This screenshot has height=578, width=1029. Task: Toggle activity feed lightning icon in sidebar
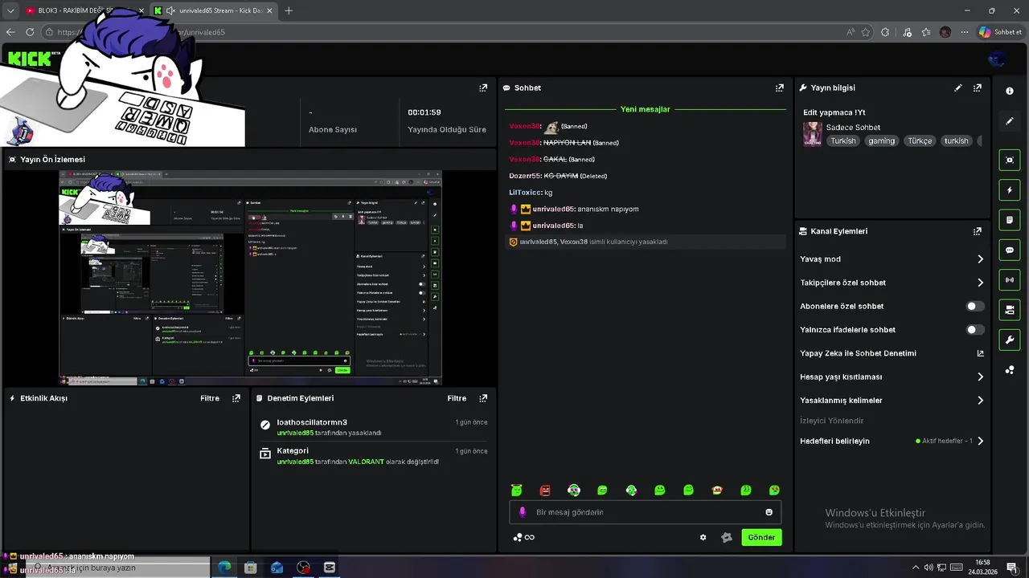coord(1010,190)
